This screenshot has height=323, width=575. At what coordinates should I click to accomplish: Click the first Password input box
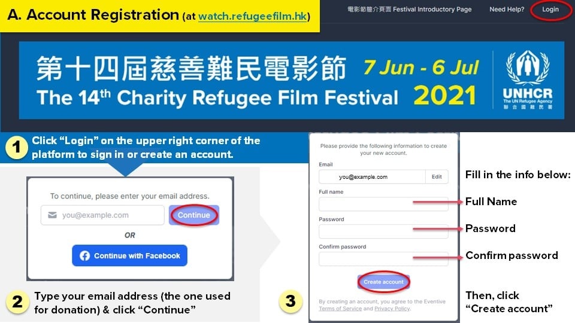click(383, 231)
